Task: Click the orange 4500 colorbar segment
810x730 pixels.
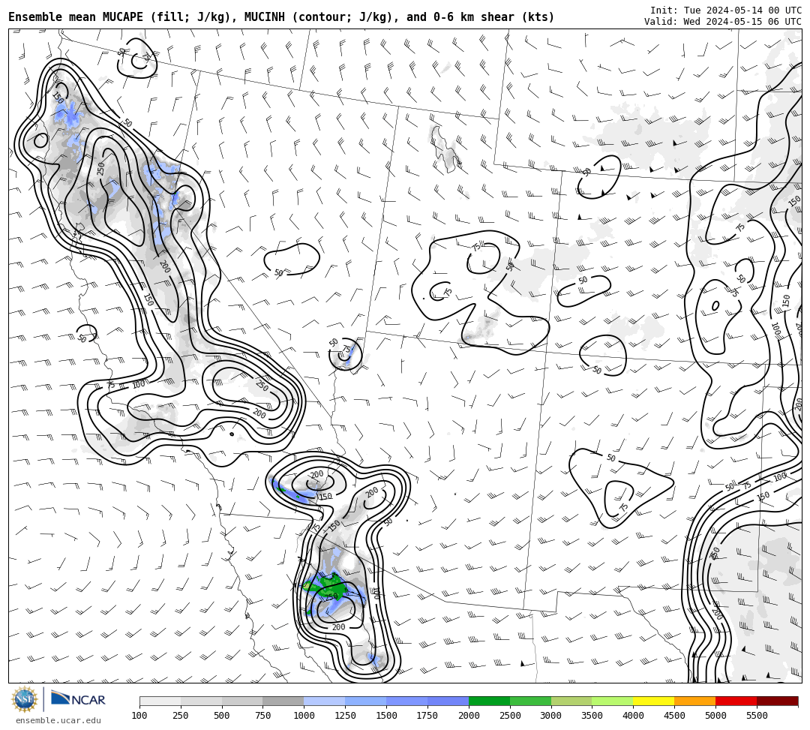Action: pos(694,701)
